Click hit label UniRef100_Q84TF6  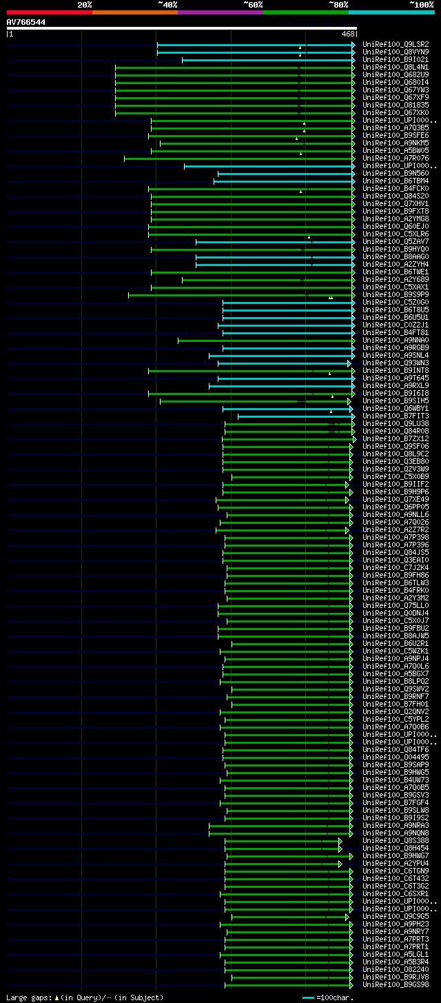tap(396, 749)
